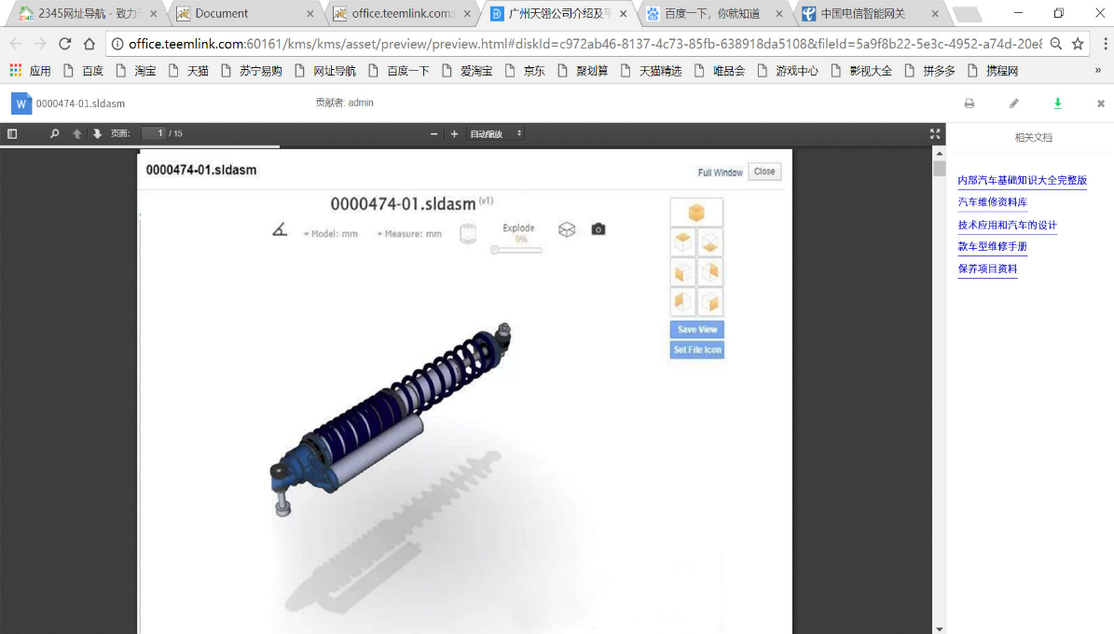Select the solid orange isometric view cube
This screenshot has width=1114, height=634.
[696, 213]
